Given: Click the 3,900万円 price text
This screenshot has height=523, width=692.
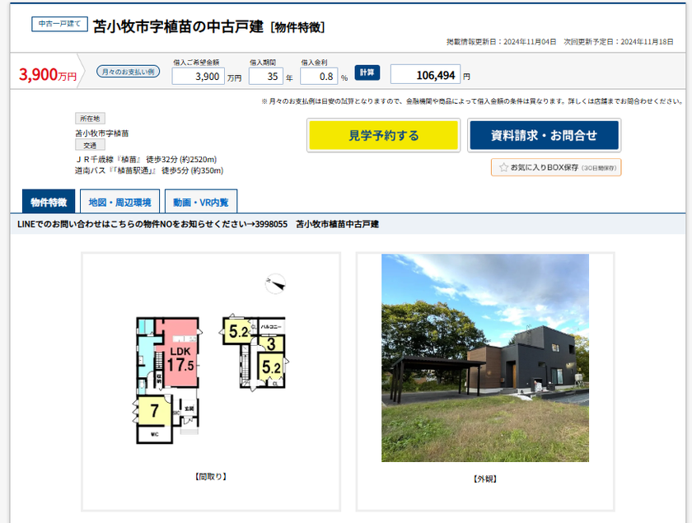Looking at the screenshot, I should 47,76.
